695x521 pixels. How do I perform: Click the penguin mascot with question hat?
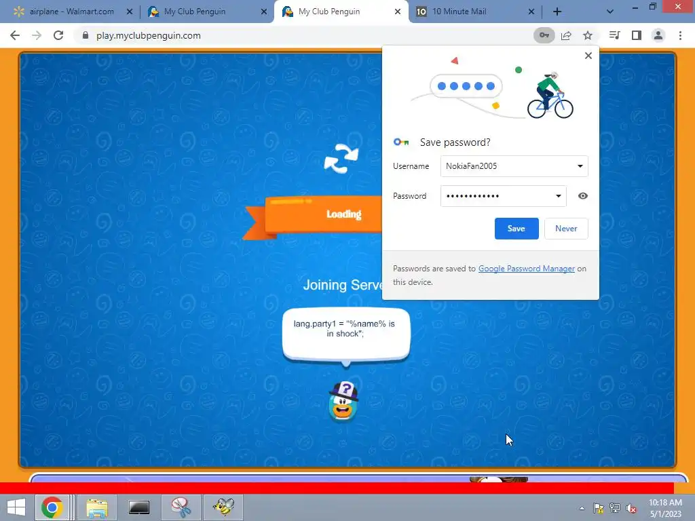[344, 402]
